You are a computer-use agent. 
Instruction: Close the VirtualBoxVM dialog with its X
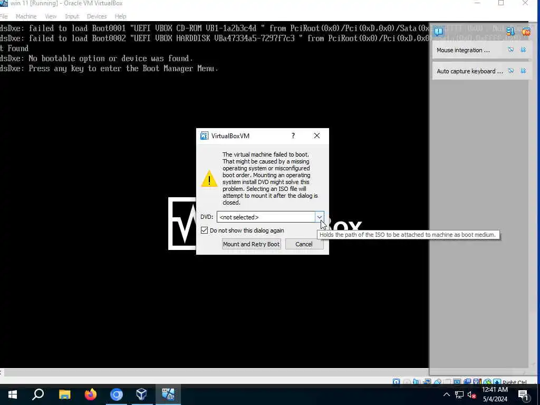click(317, 136)
